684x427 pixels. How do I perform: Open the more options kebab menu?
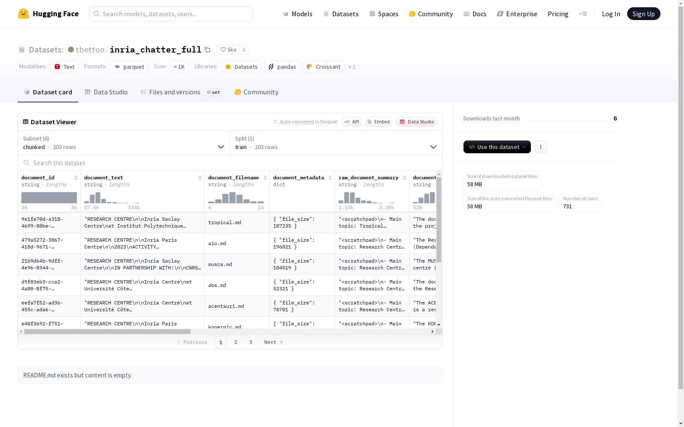[x=541, y=147]
